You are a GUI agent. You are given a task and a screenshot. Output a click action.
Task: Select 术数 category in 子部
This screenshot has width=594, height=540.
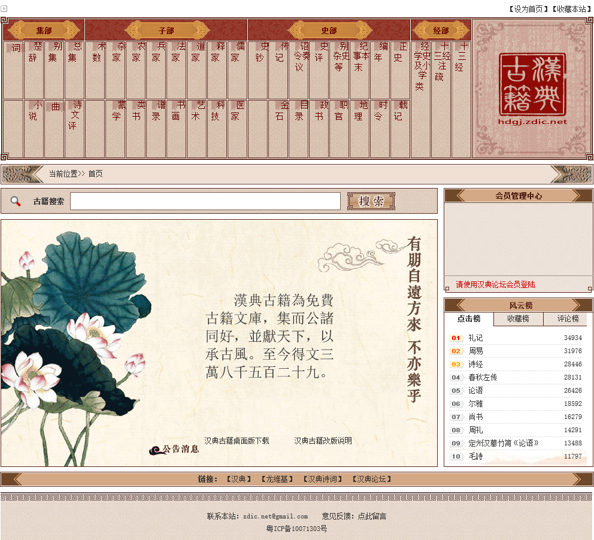98,53
